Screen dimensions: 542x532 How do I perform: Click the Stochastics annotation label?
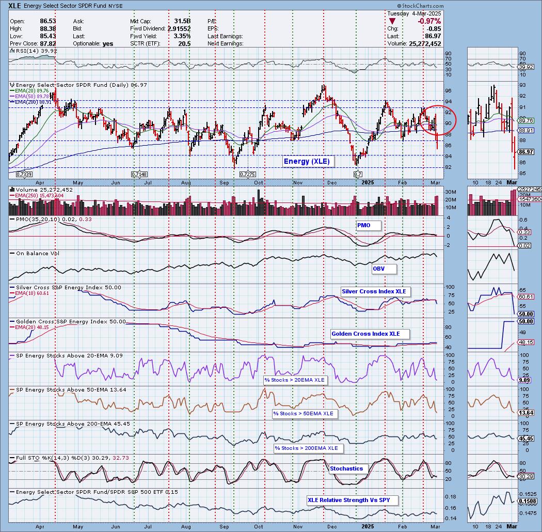click(x=348, y=469)
